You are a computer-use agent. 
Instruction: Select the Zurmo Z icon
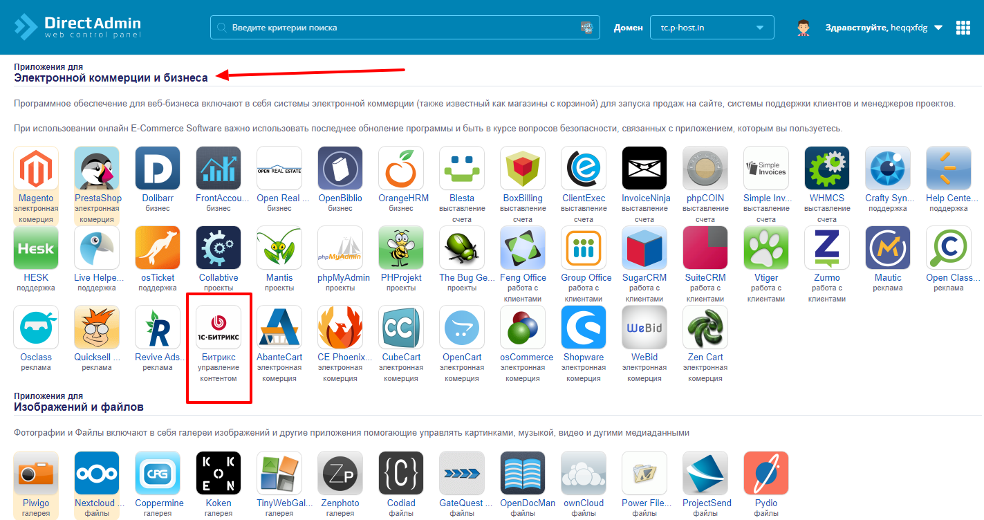(827, 248)
